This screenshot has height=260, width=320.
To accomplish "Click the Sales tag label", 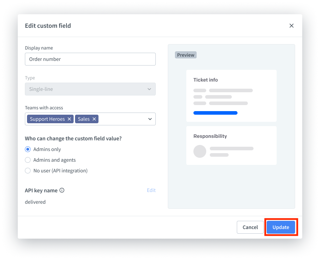I will tap(84, 119).
